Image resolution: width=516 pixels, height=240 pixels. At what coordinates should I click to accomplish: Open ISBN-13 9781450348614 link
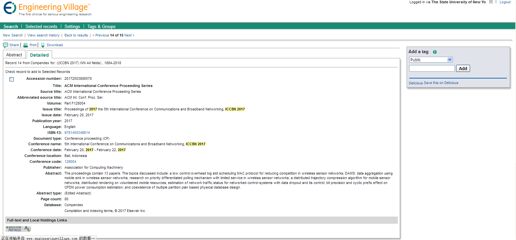[x=77, y=133]
